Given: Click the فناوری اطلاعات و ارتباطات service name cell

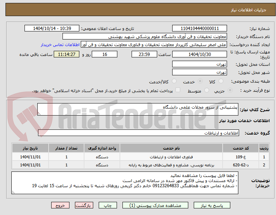Looking at the screenshot, I should pos(171,157).
